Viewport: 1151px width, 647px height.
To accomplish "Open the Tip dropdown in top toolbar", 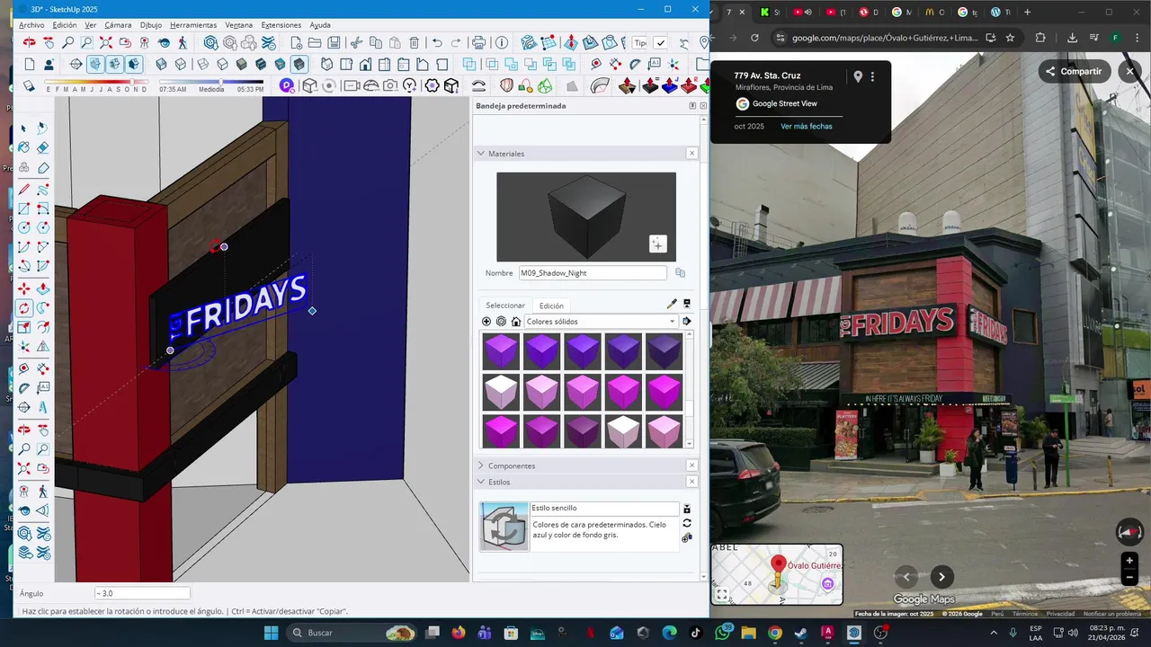I will tap(639, 42).
